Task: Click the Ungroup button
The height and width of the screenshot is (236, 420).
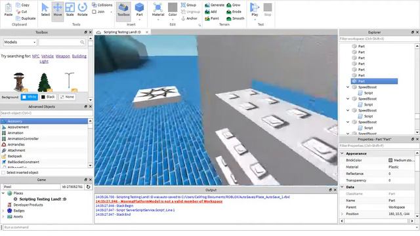Action: pos(190,12)
